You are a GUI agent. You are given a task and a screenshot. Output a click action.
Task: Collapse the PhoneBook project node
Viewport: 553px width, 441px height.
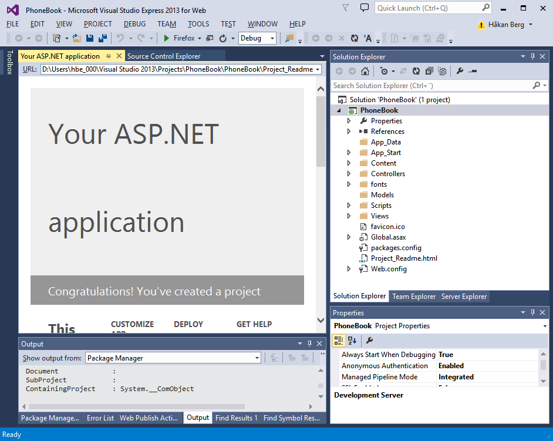coord(339,110)
